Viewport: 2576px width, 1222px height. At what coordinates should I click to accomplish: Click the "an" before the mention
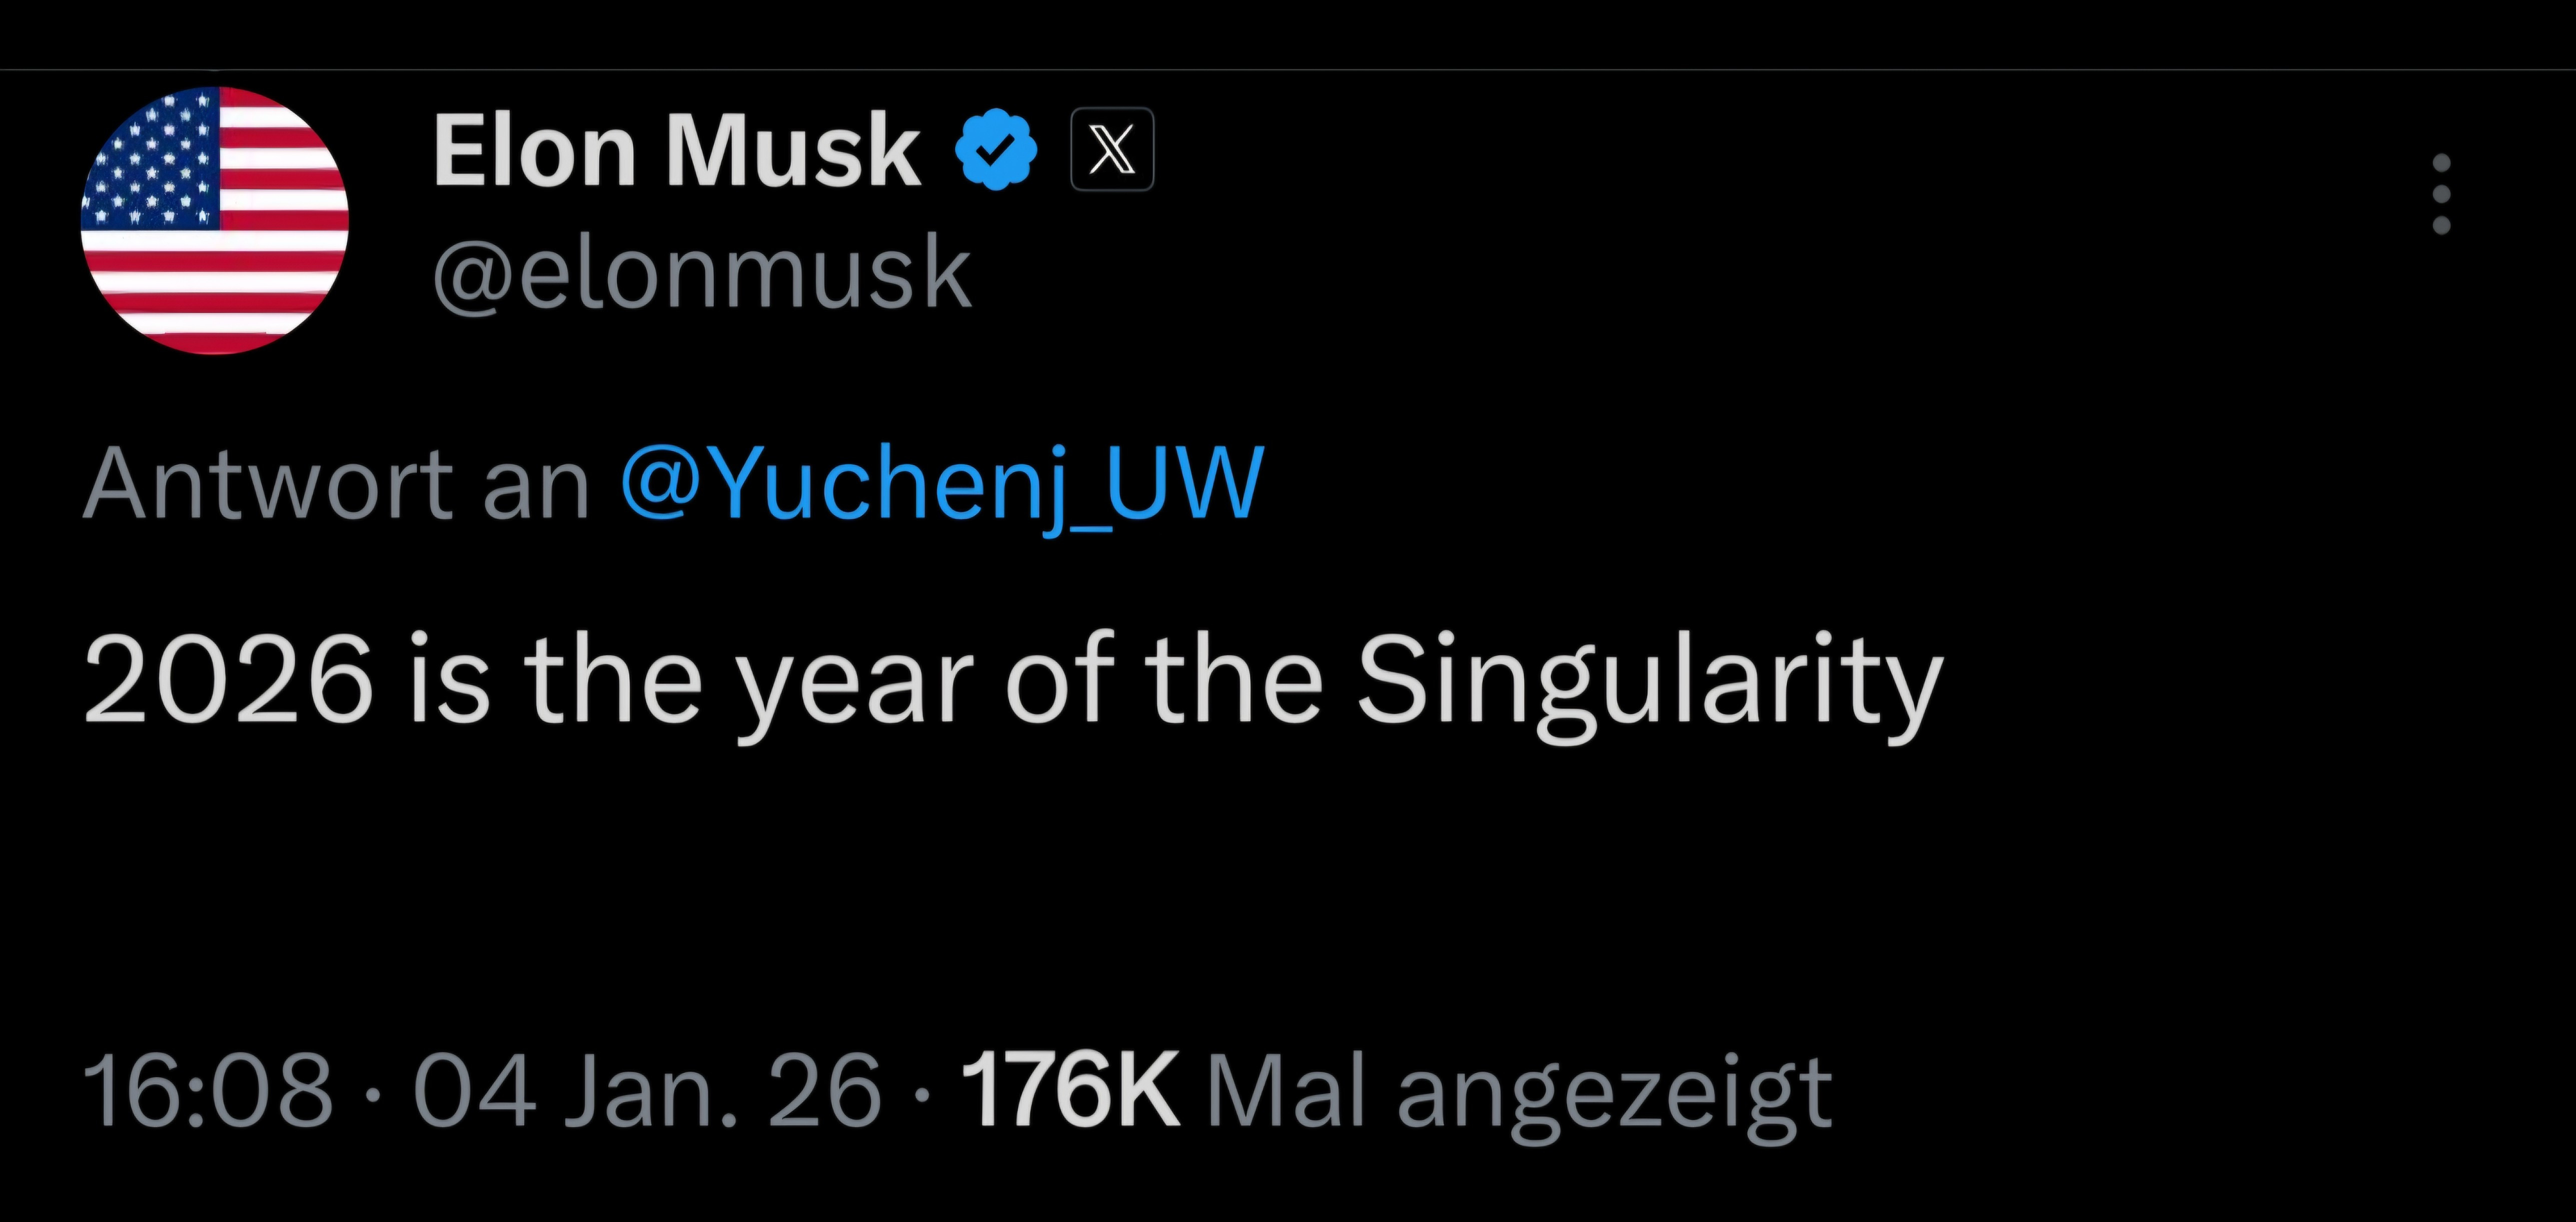pos(536,487)
